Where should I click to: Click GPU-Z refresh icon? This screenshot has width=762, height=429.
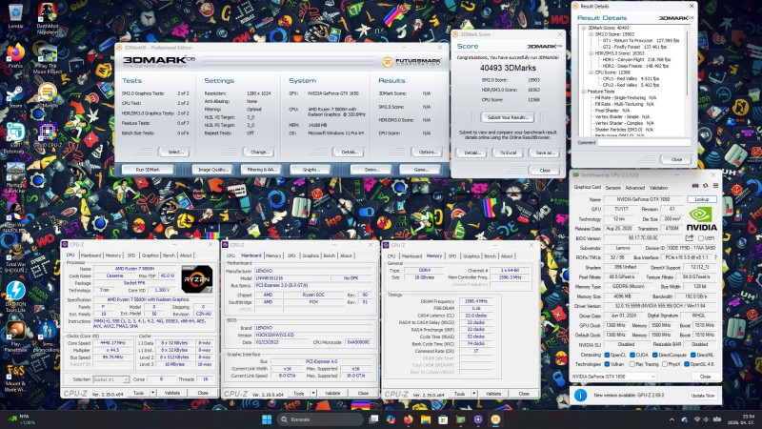point(705,186)
